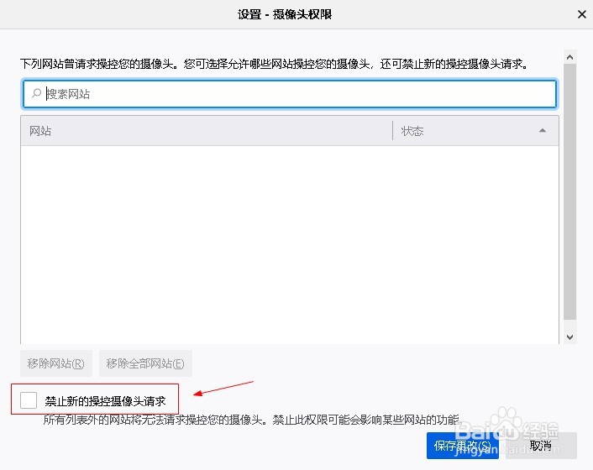593x470 pixels.
Task: Save changes with 保存更改(S)
Action: click(462, 446)
